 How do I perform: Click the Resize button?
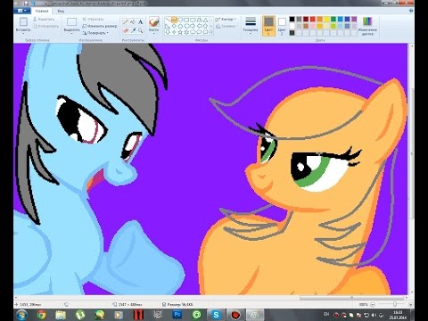(x=100, y=26)
